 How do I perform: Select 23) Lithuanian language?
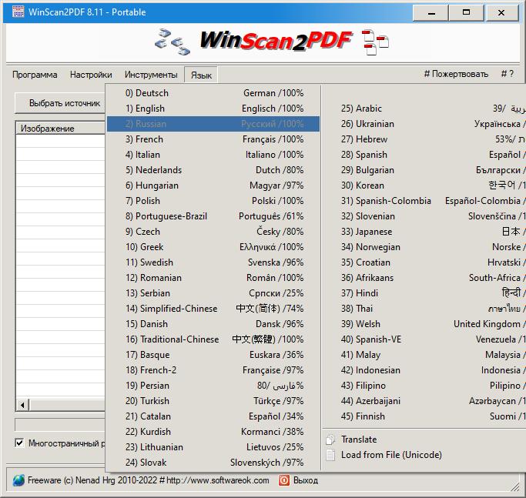[213, 447]
